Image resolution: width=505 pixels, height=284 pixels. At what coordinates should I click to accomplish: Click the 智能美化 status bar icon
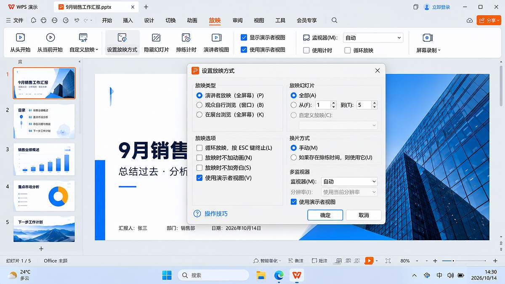(256, 261)
